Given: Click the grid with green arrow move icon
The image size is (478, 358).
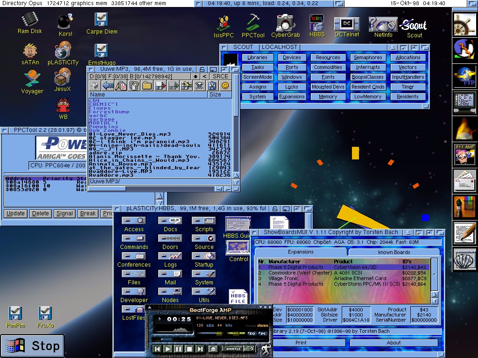Looking at the screenshot, I should tap(173, 86).
